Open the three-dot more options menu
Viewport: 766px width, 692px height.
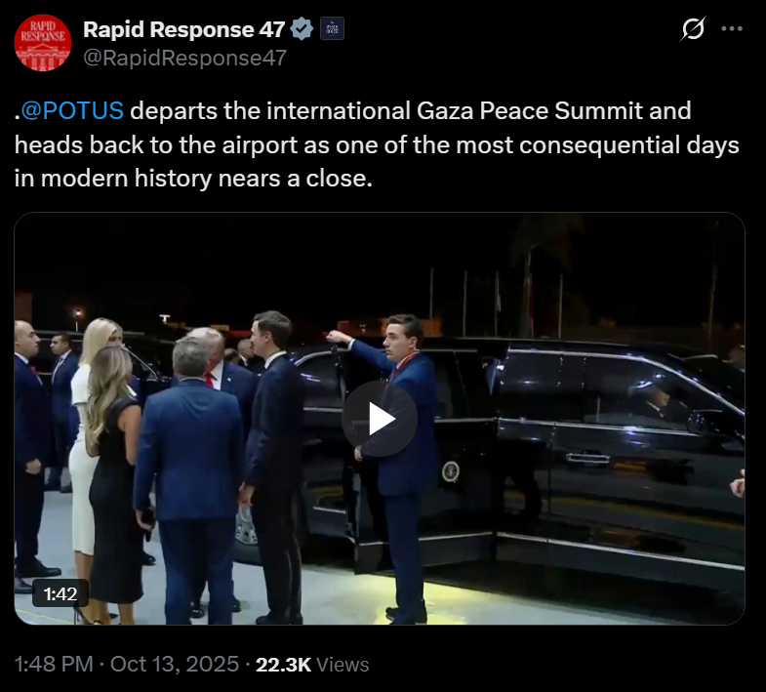pos(731,29)
